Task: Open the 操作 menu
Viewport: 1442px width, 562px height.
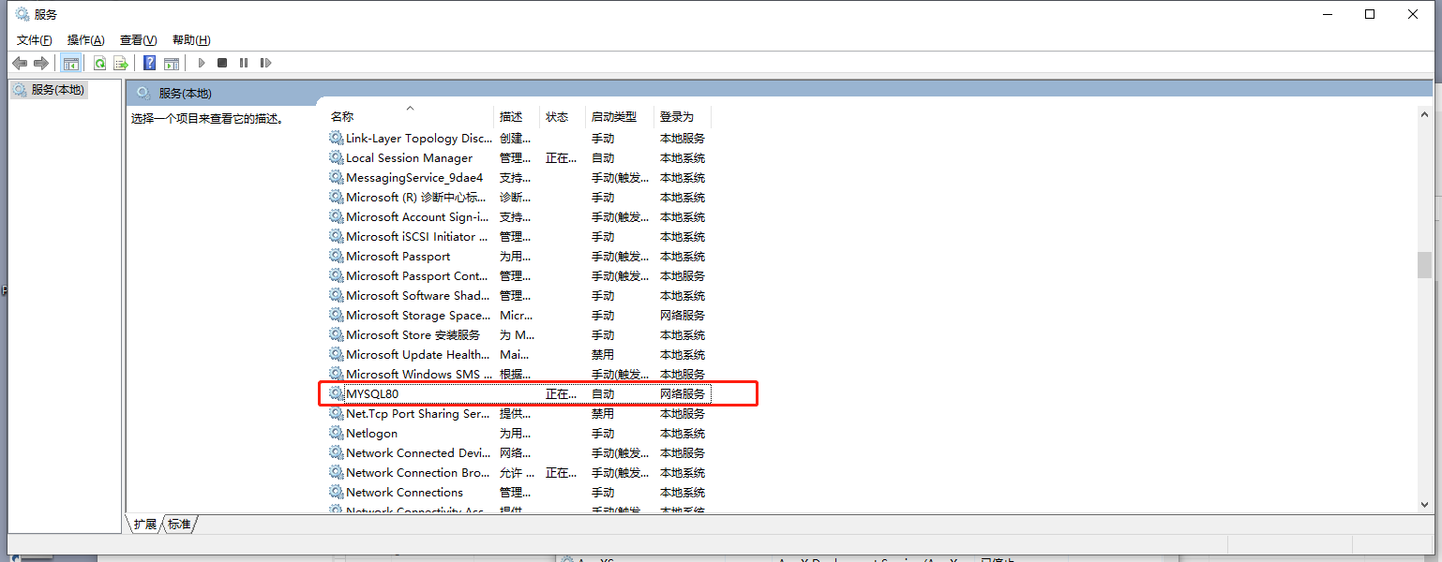Action: [85, 39]
